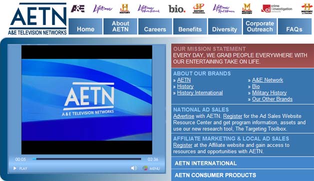The width and height of the screenshot is (314, 181).
Task: Open the player MENU label
Action: 154,168
